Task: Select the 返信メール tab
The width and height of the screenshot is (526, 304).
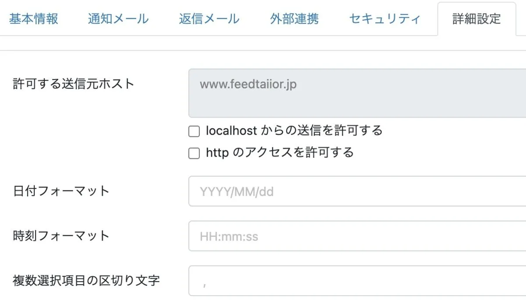Action: pos(209,19)
